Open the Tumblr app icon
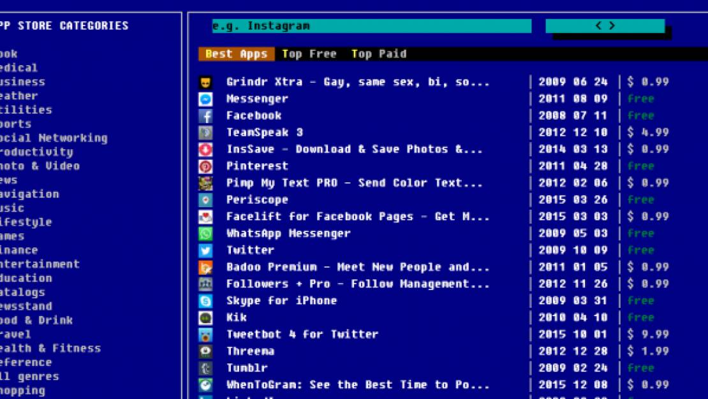 205,369
